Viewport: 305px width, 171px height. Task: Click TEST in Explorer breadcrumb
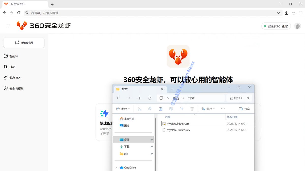(191, 98)
